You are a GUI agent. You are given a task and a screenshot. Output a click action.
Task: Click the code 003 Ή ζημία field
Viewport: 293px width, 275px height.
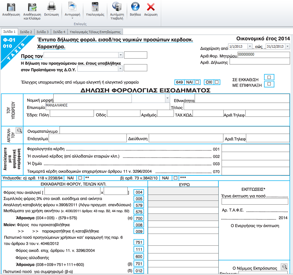pos(256,164)
